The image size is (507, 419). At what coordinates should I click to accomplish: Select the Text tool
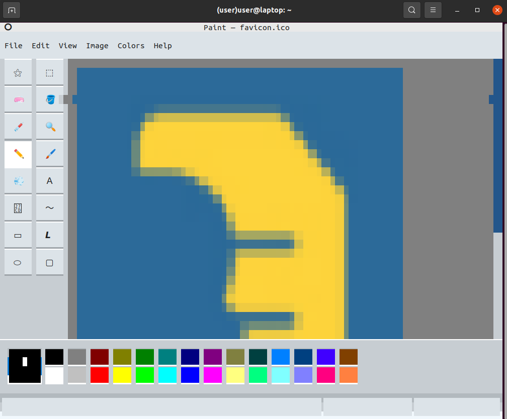[49, 181]
